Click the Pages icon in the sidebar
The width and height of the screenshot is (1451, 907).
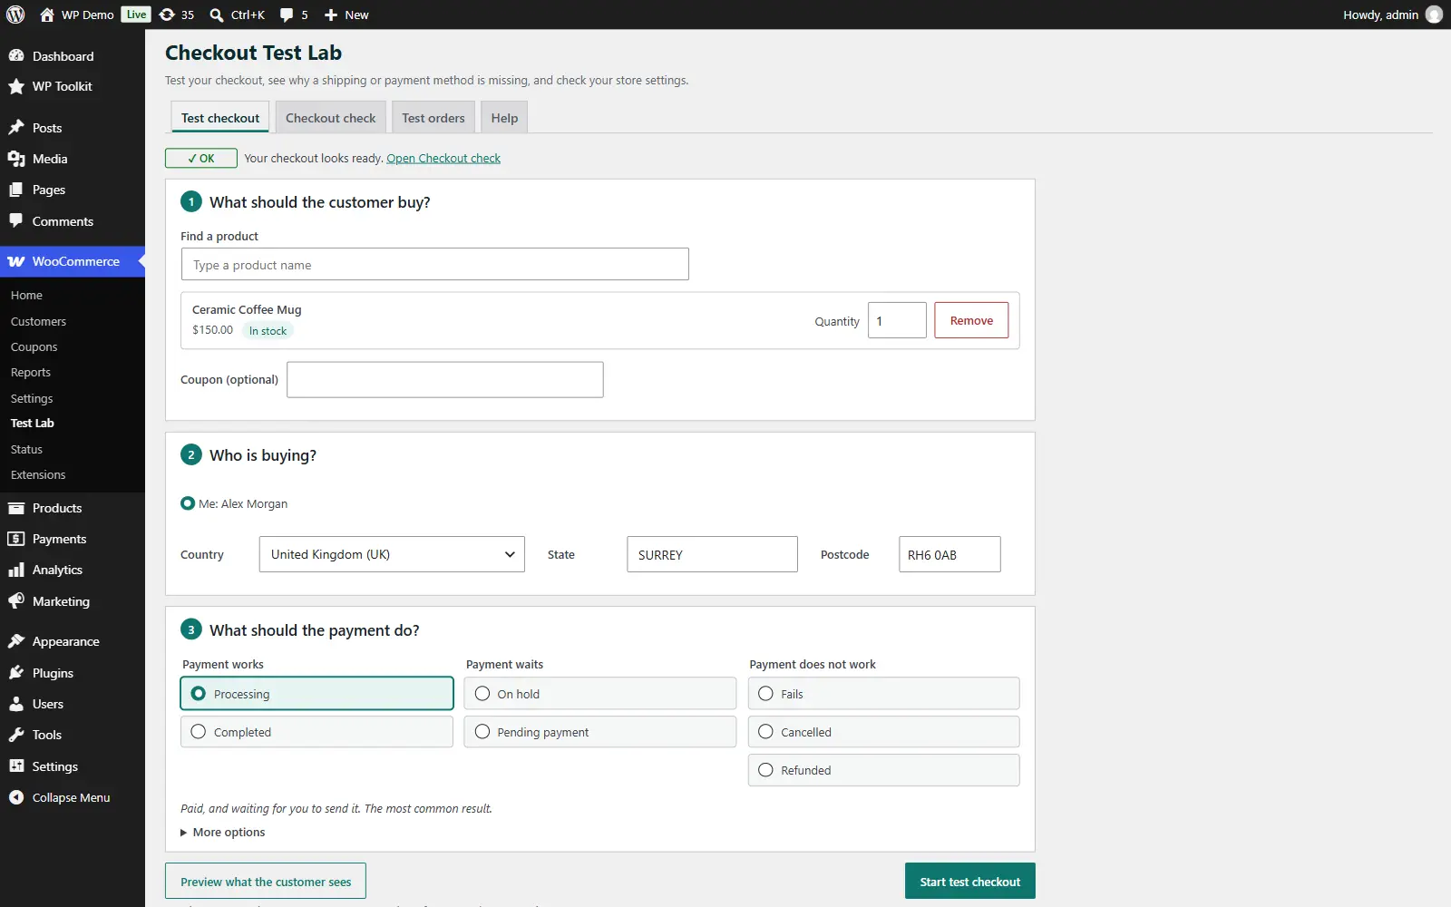[16, 190]
